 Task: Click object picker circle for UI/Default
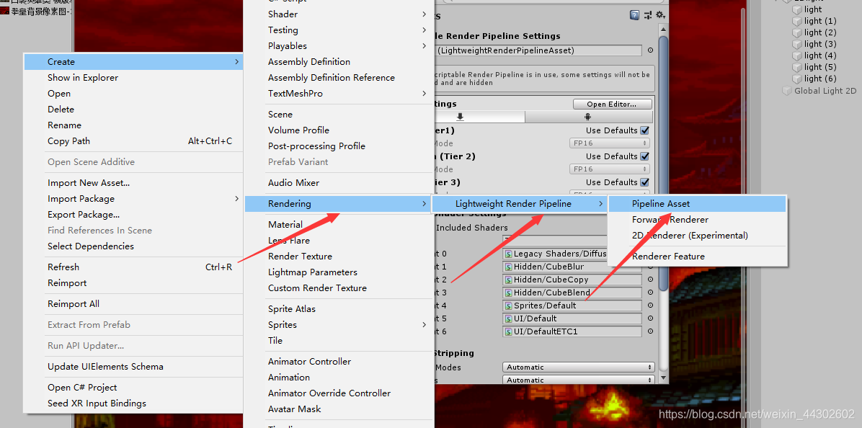coord(650,318)
